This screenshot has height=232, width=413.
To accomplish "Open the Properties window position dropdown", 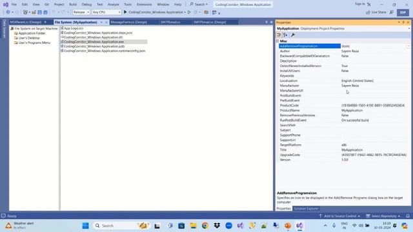I will (399, 23).
